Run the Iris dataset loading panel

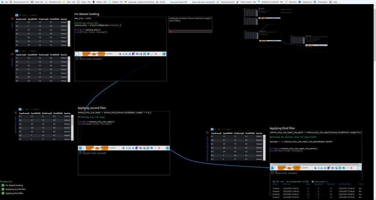coord(123,54)
